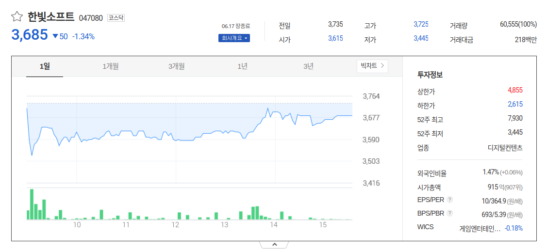The height and width of the screenshot is (250, 547).
Task: Switch to the 1개월 chart tab
Action: point(111,66)
